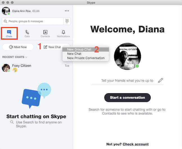Select New Chat in the popup menu
This screenshot has height=149, width=182.
86,54
